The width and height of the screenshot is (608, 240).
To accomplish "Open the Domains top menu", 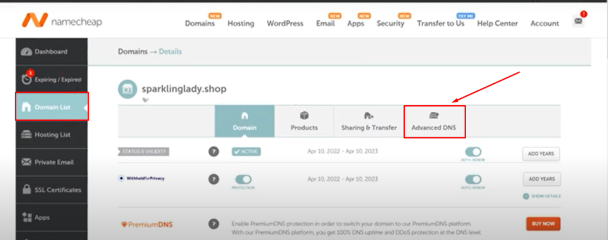I will coord(199,23).
